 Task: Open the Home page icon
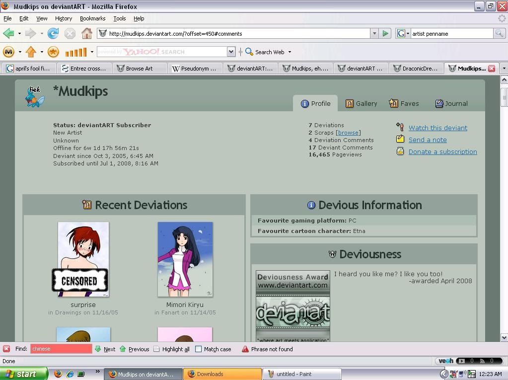coord(86,33)
